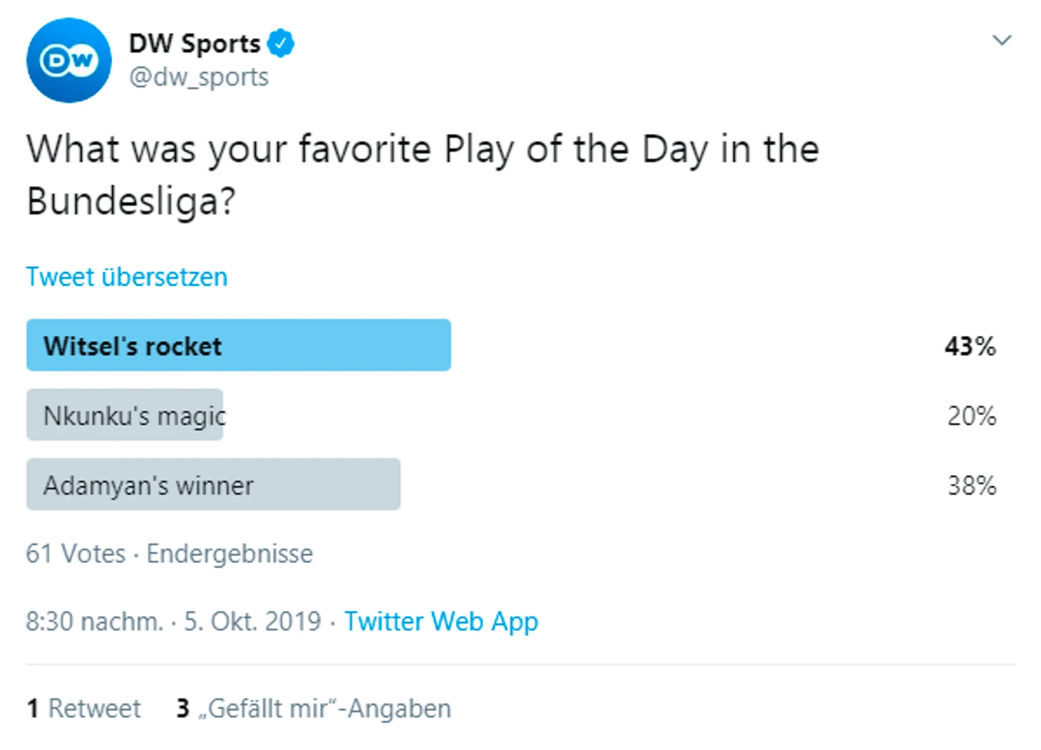View the 1 Retweet list
1041x750 pixels.
[84, 709]
